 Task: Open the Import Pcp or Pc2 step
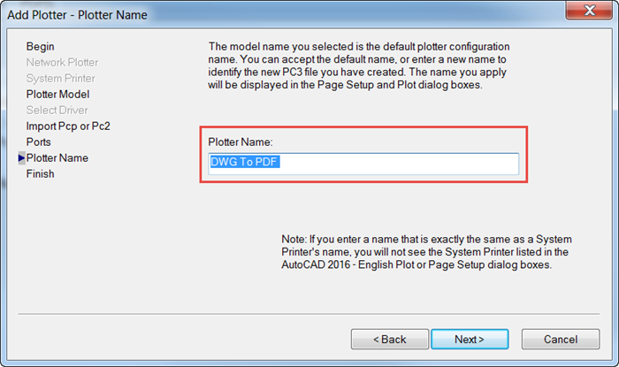68,126
